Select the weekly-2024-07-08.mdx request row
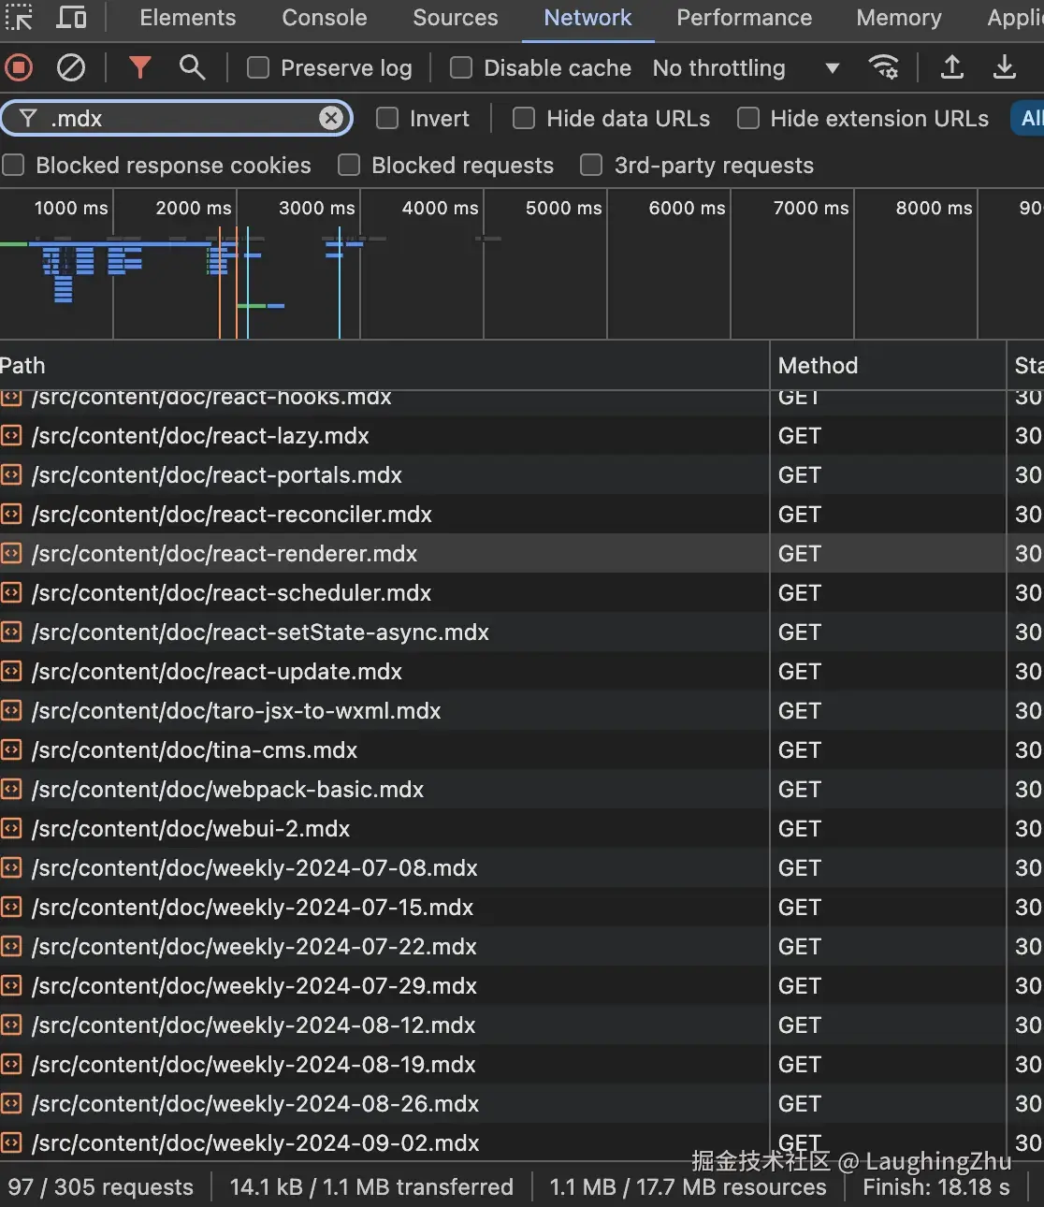Screen dimensions: 1044x1207 (522, 868)
